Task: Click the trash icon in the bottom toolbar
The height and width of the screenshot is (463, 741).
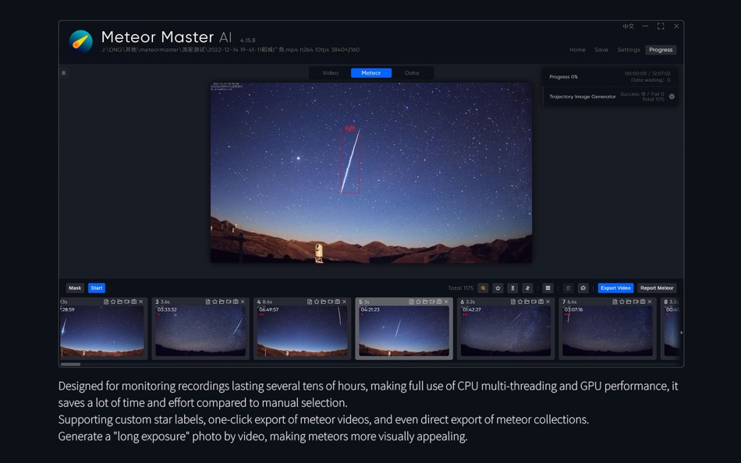Action: point(568,288)
